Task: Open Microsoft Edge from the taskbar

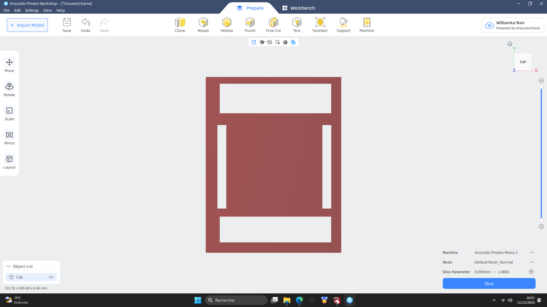Action: point(299,300)
